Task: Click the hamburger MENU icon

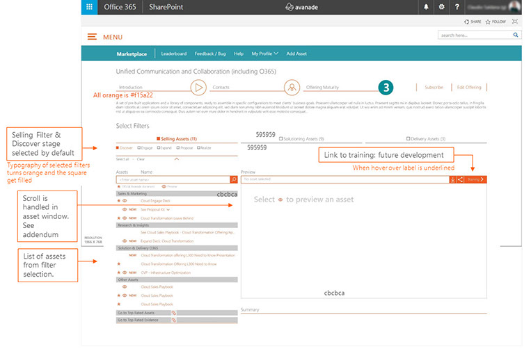Action: (92, 36)
